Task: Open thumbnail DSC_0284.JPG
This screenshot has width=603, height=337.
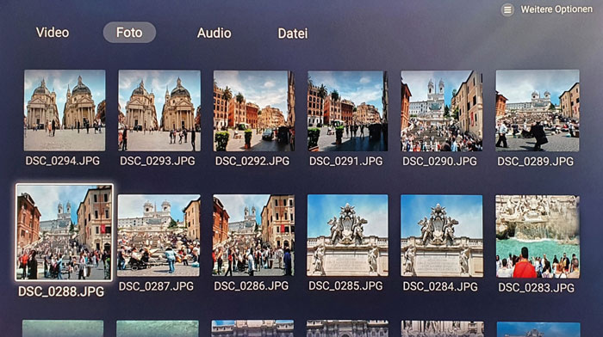Action: tap(441, 236)
